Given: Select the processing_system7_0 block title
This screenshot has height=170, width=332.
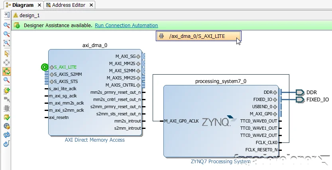Looking at the screenshot, I should click(221, 81).
